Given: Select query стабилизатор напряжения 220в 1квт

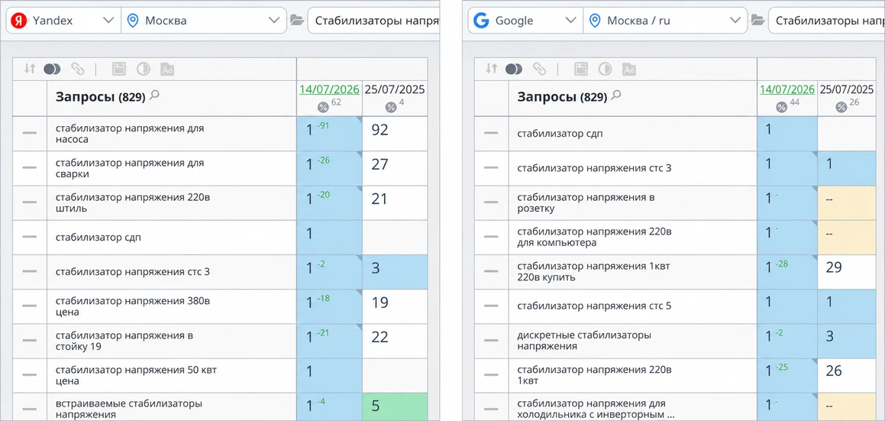Looking at the screenshot, I should point(595,375).
